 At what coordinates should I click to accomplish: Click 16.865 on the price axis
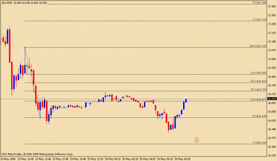coord(272,77)
